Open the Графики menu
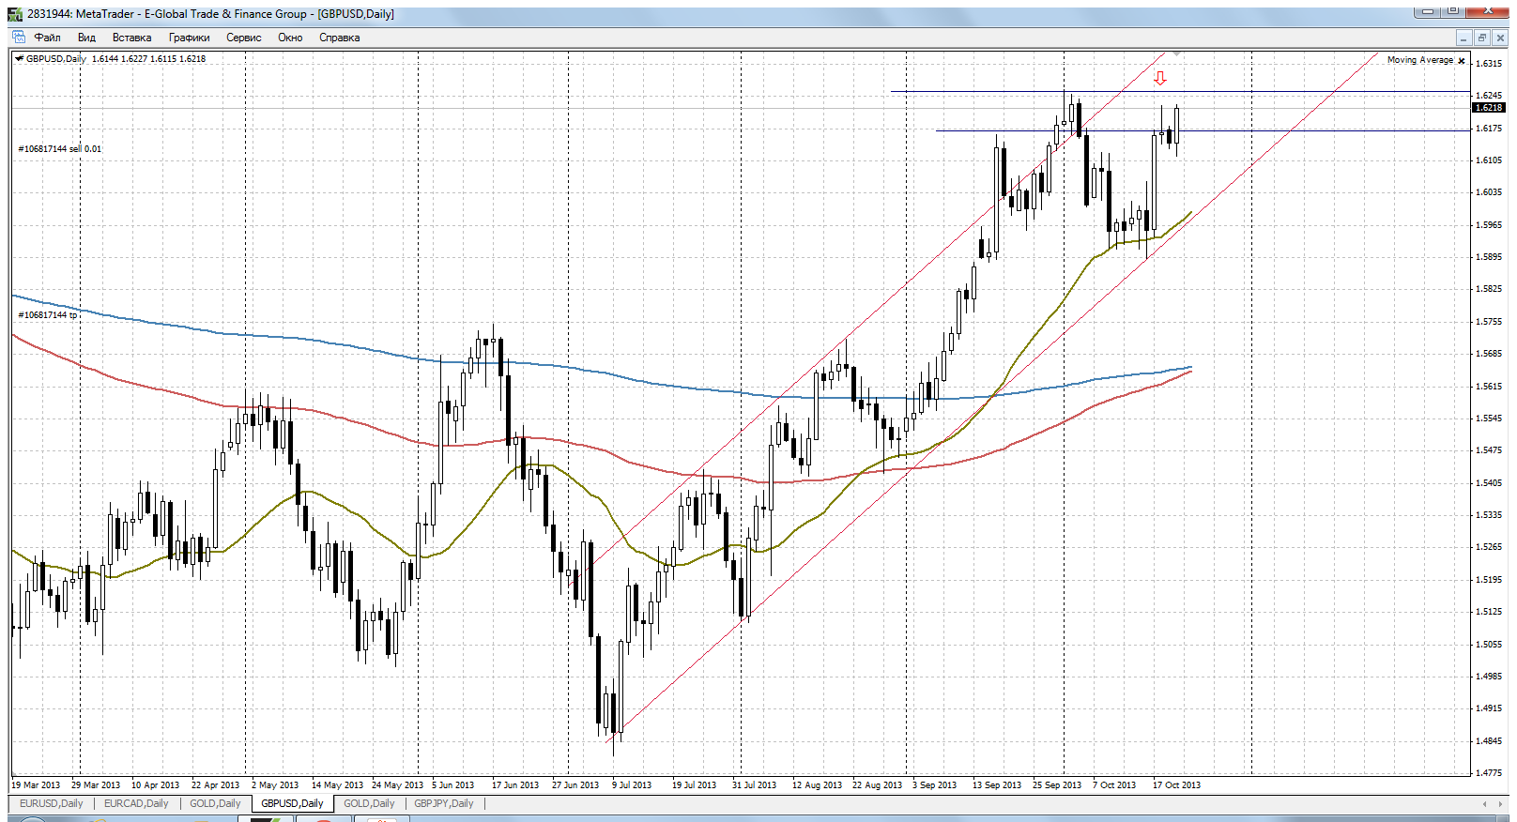Viewport: 1517px width, 822px height. (190, 38)
